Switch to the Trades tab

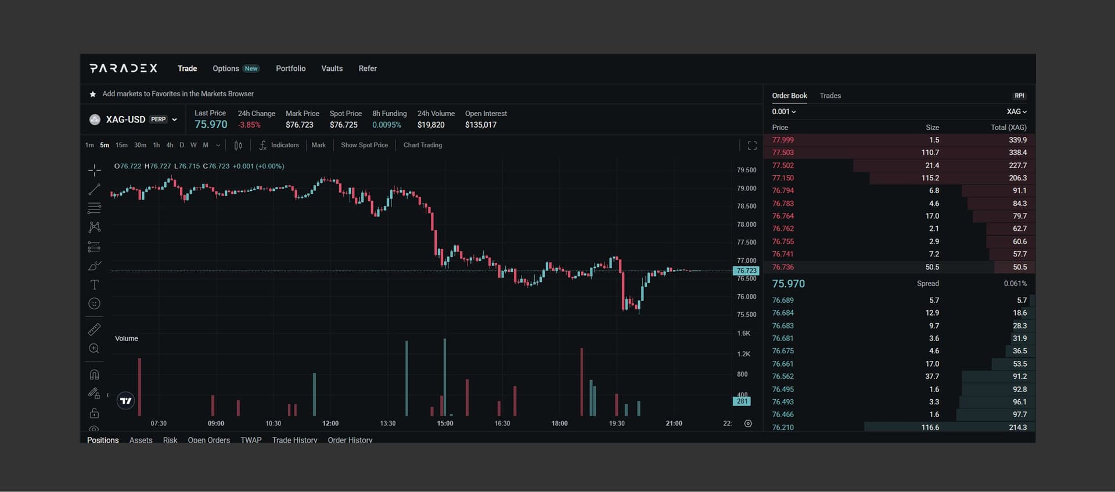point(830,96)
